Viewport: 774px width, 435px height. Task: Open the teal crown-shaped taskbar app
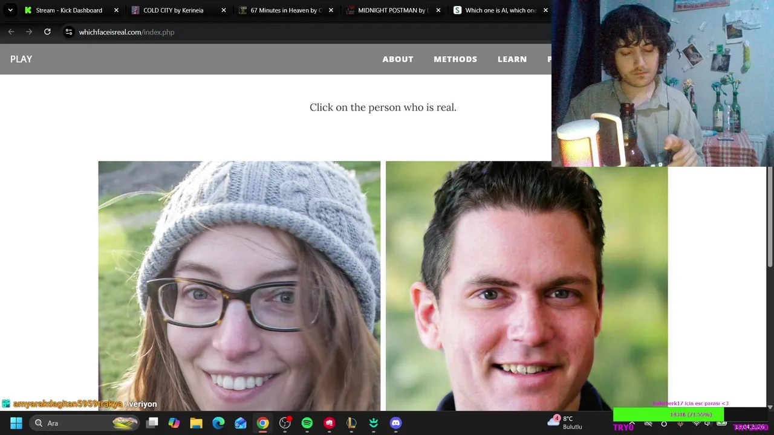pyautogui.click(x=374, y=423)
